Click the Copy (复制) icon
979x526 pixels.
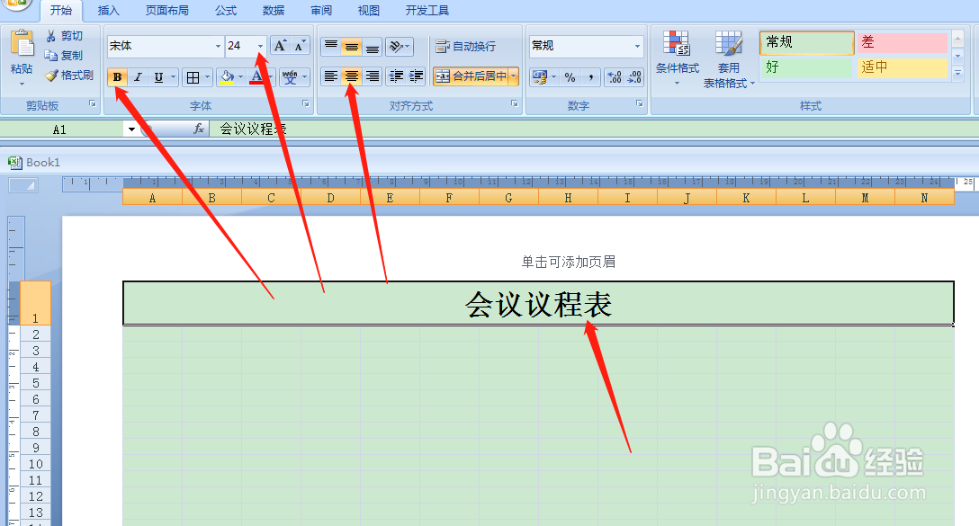click(50, 56)
